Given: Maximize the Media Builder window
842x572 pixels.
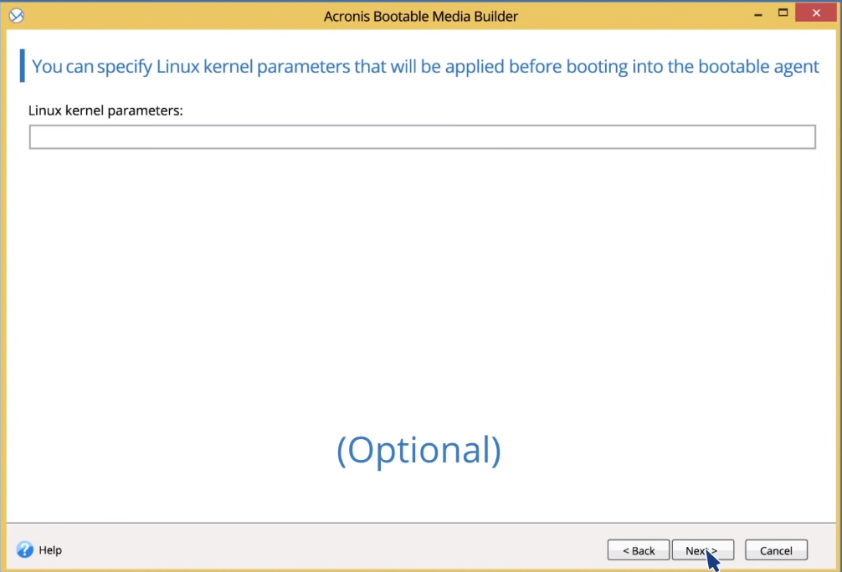Looking at the screenshot, I should click(783, 13).
